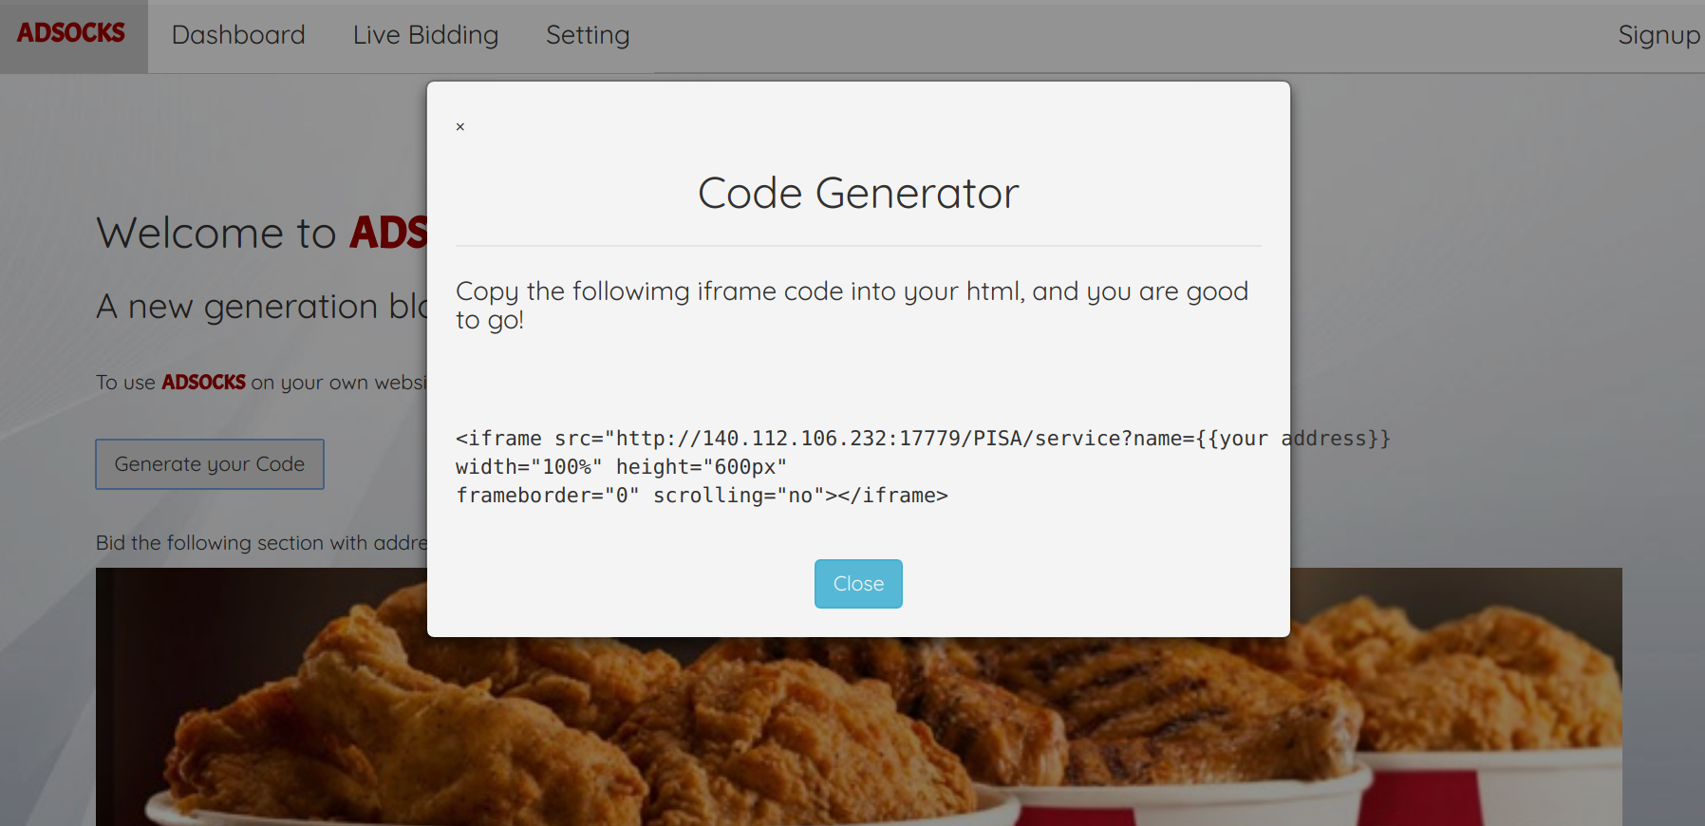Click the Signup link
Screen dimensions: 1705x826
tap(1659, 35)
